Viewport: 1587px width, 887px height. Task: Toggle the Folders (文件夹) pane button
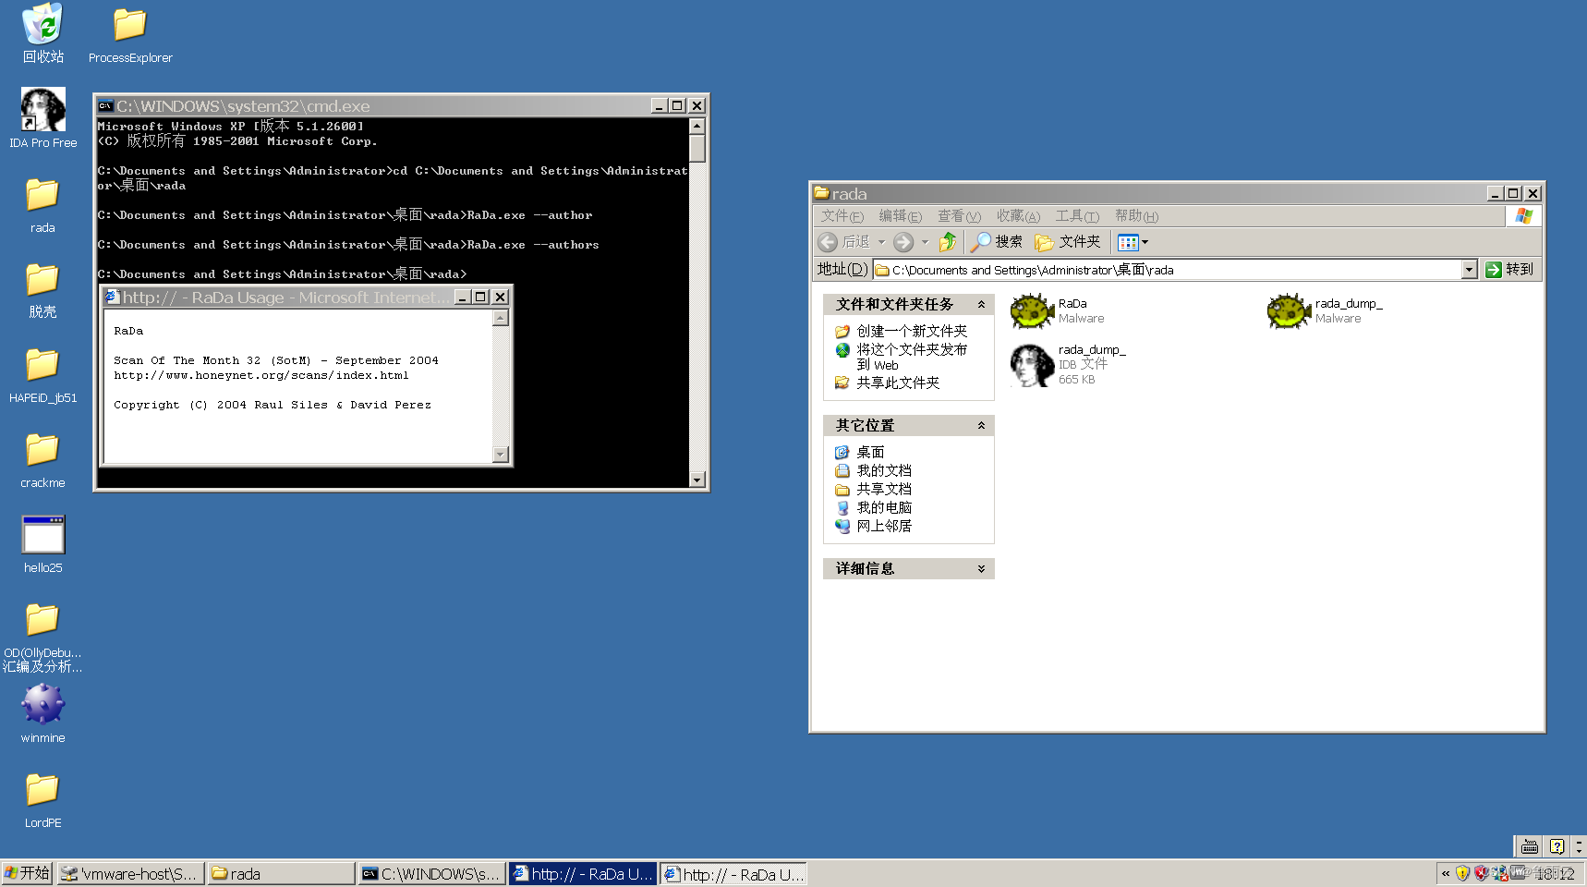click(1068, 242)
